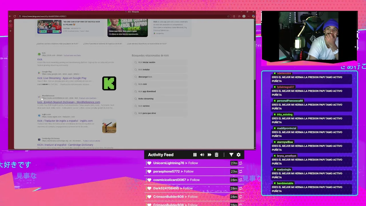Click question about Kick income system
The image size is (366, 206).
point(103,44)
